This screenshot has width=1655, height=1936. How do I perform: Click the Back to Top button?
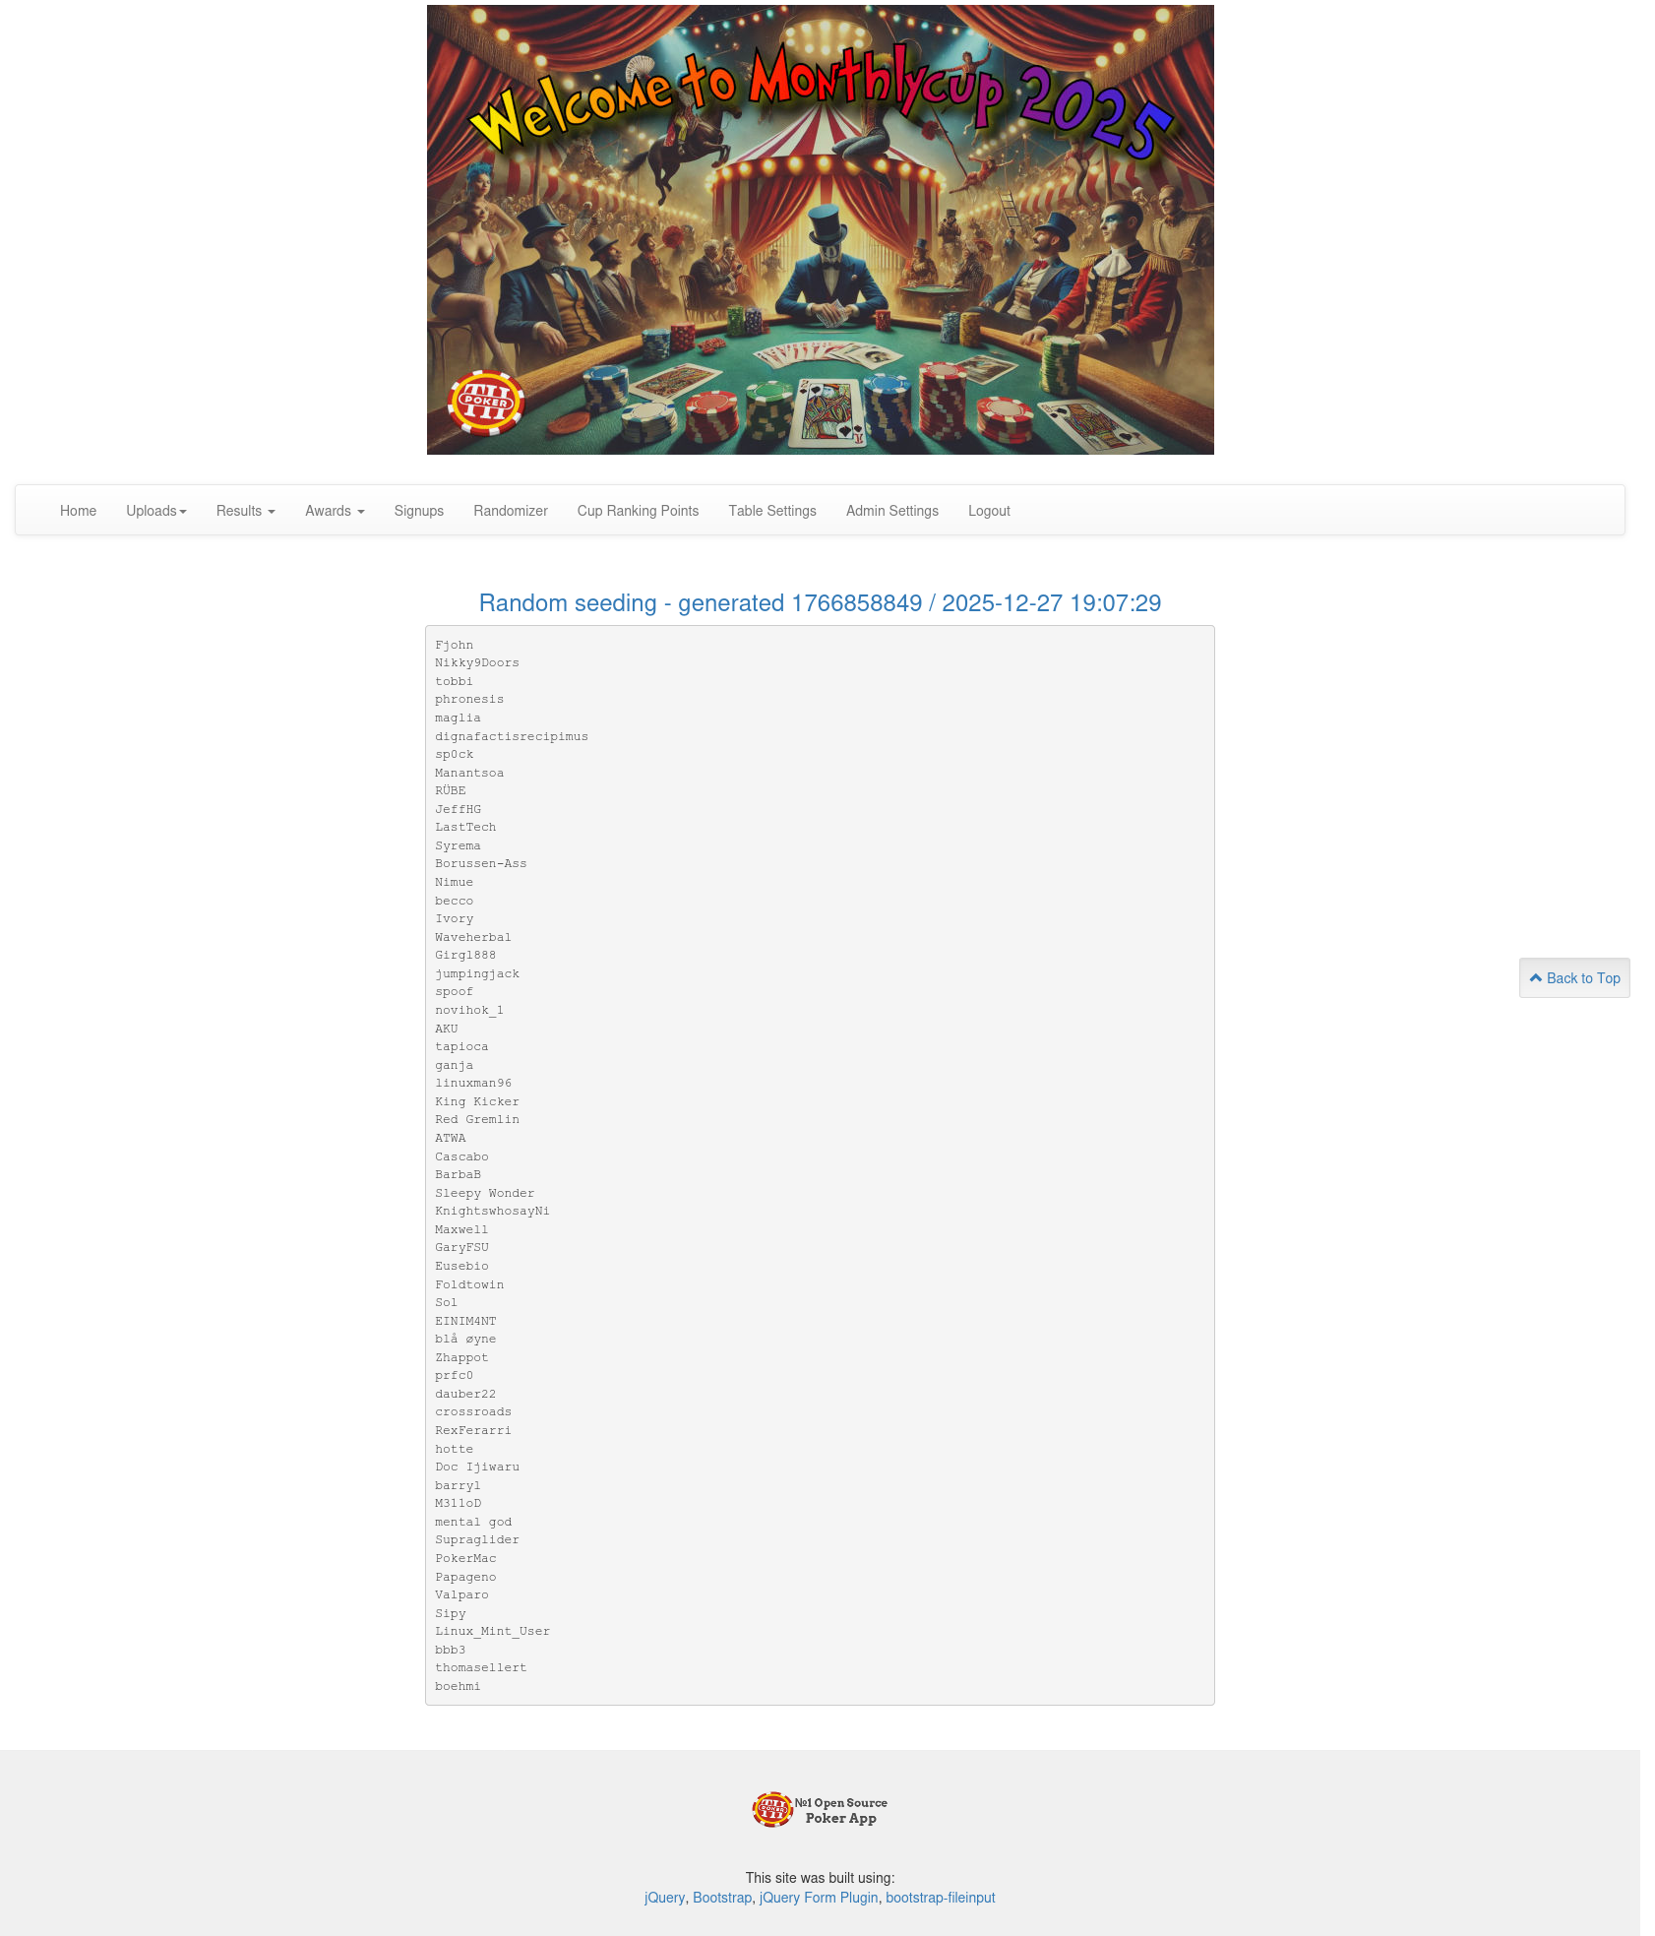point(1574,977)
